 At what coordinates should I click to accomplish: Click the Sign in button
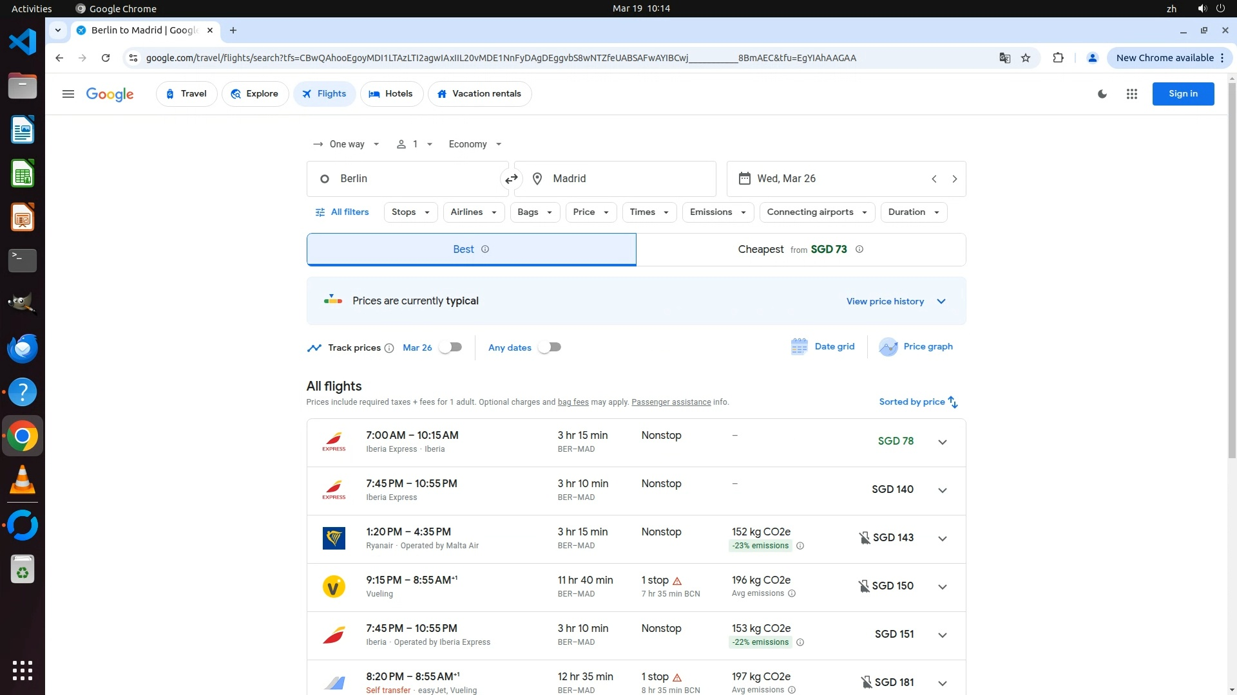(1183, 94)
